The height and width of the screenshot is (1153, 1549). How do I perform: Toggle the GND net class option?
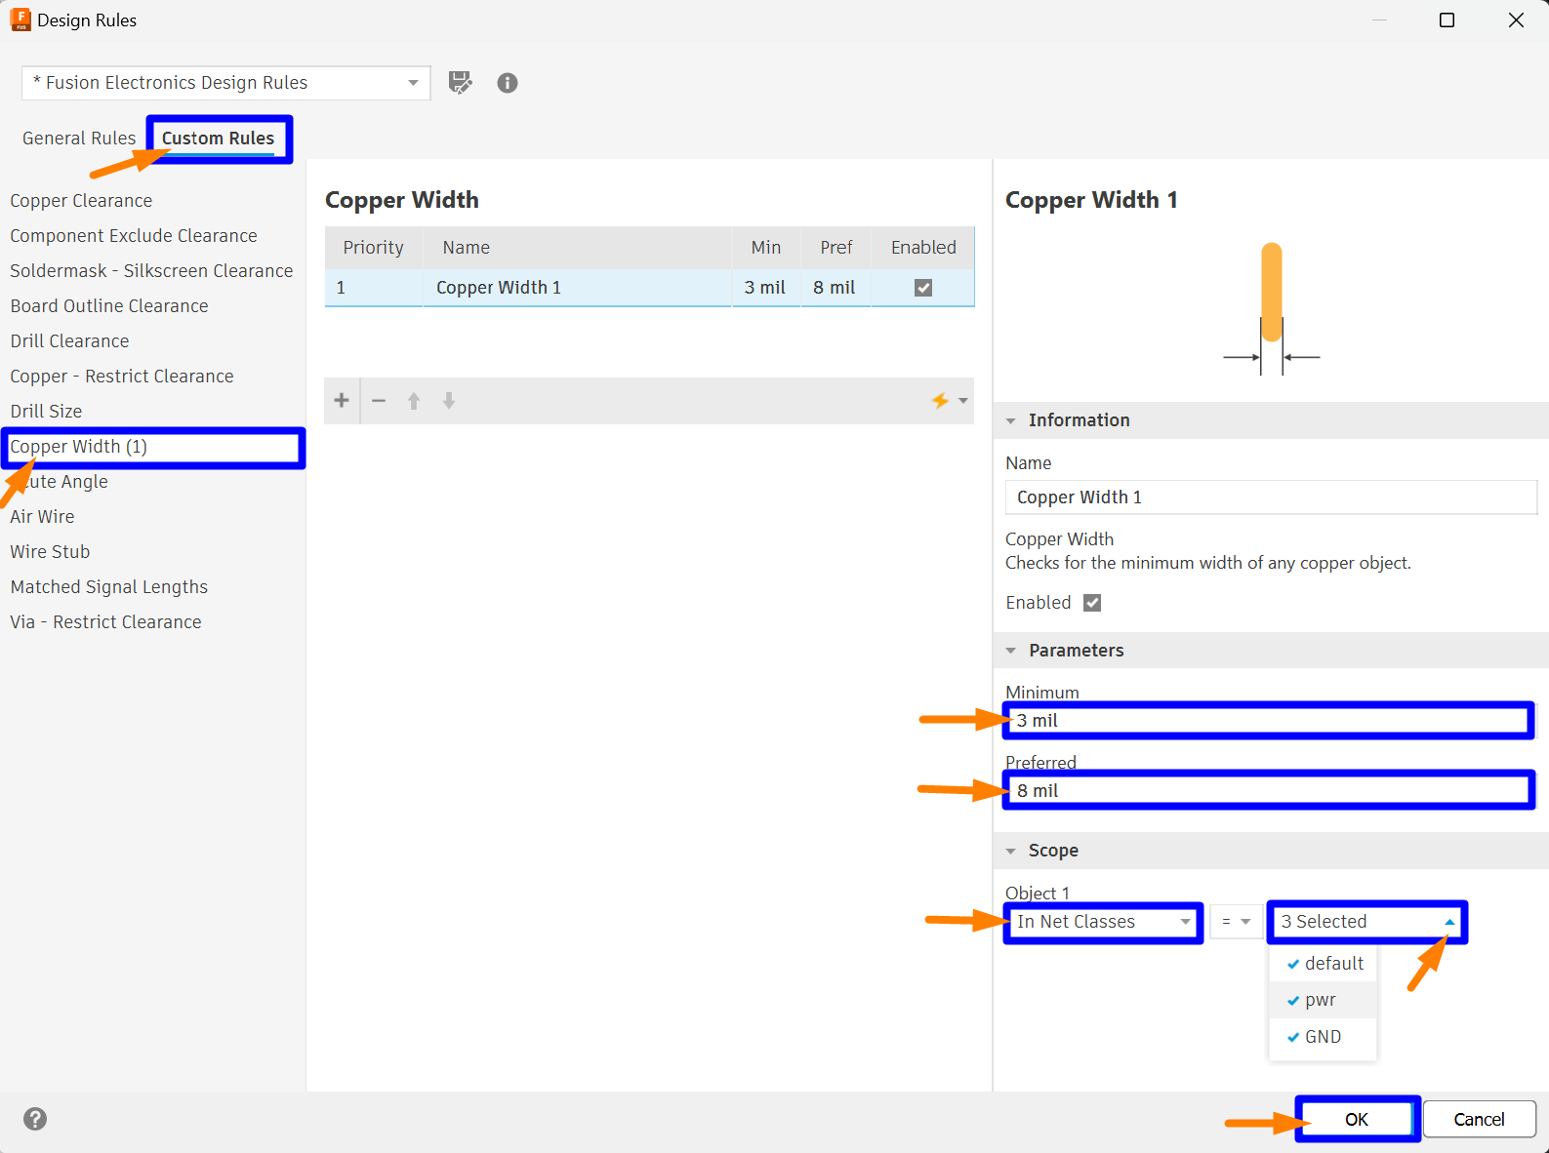point(1324,1037)
